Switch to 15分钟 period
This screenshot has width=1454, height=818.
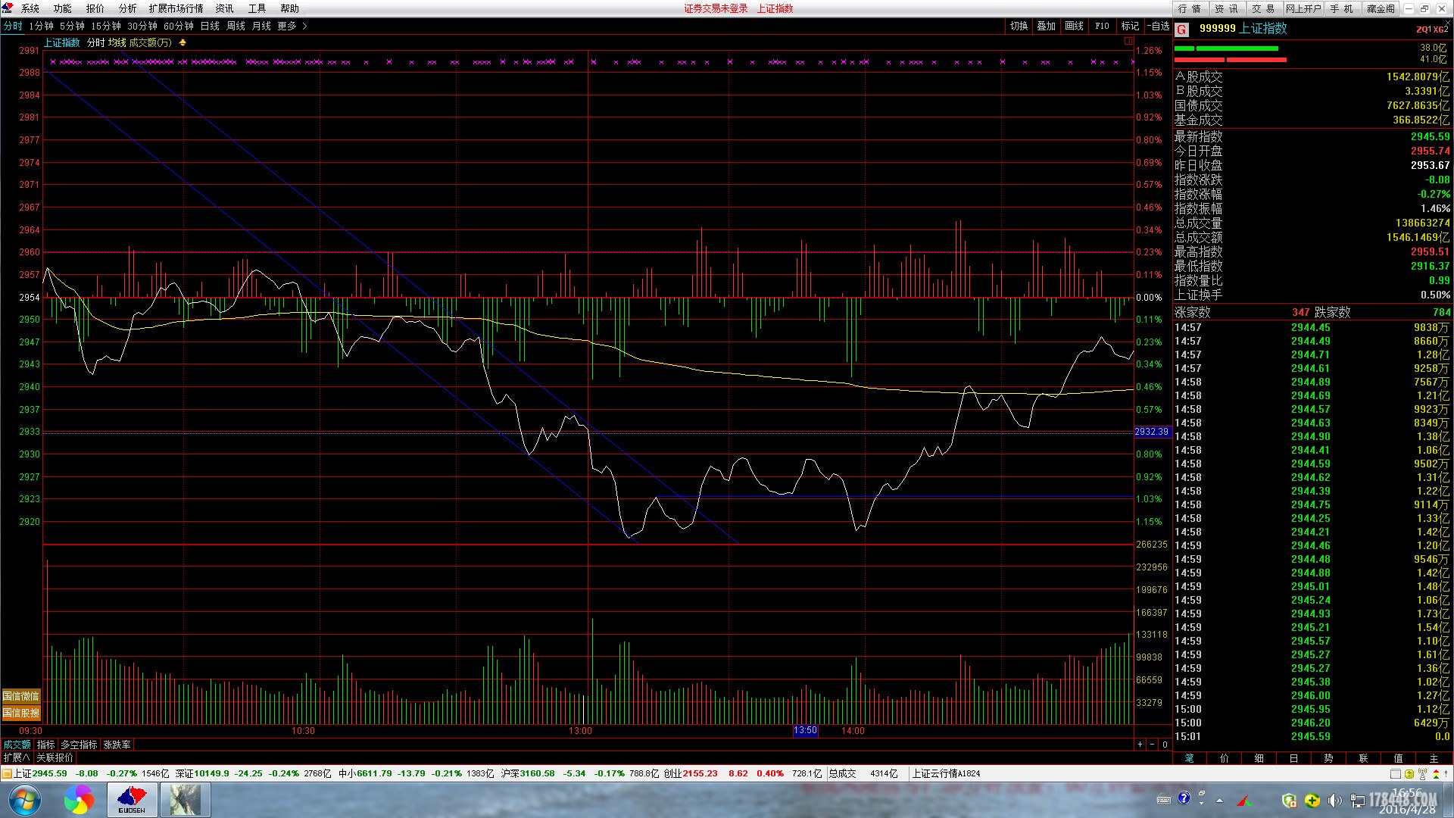106,26
